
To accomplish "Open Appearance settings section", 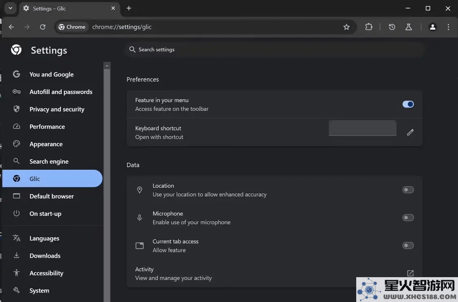I will click(52, 144).
